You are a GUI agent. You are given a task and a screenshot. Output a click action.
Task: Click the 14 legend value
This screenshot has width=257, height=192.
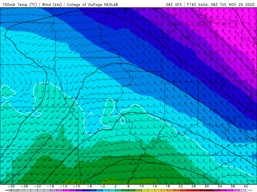tap(155, 186)
